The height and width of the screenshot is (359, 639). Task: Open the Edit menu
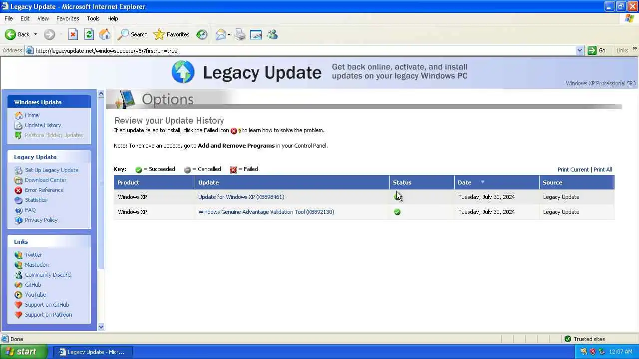[25, 18]
